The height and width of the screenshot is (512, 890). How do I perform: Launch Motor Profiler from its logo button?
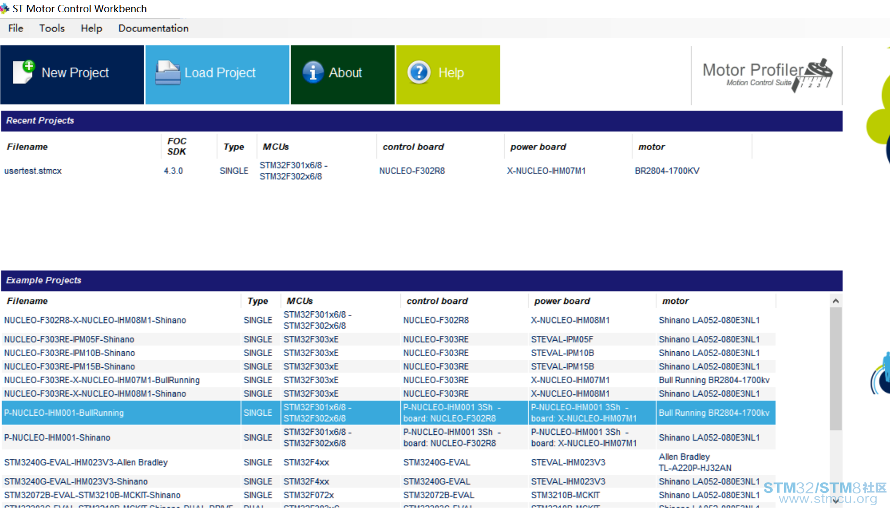pyautogui.click(x=767, y=75)
